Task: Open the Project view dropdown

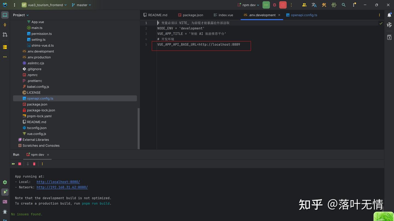Action: 21,15
